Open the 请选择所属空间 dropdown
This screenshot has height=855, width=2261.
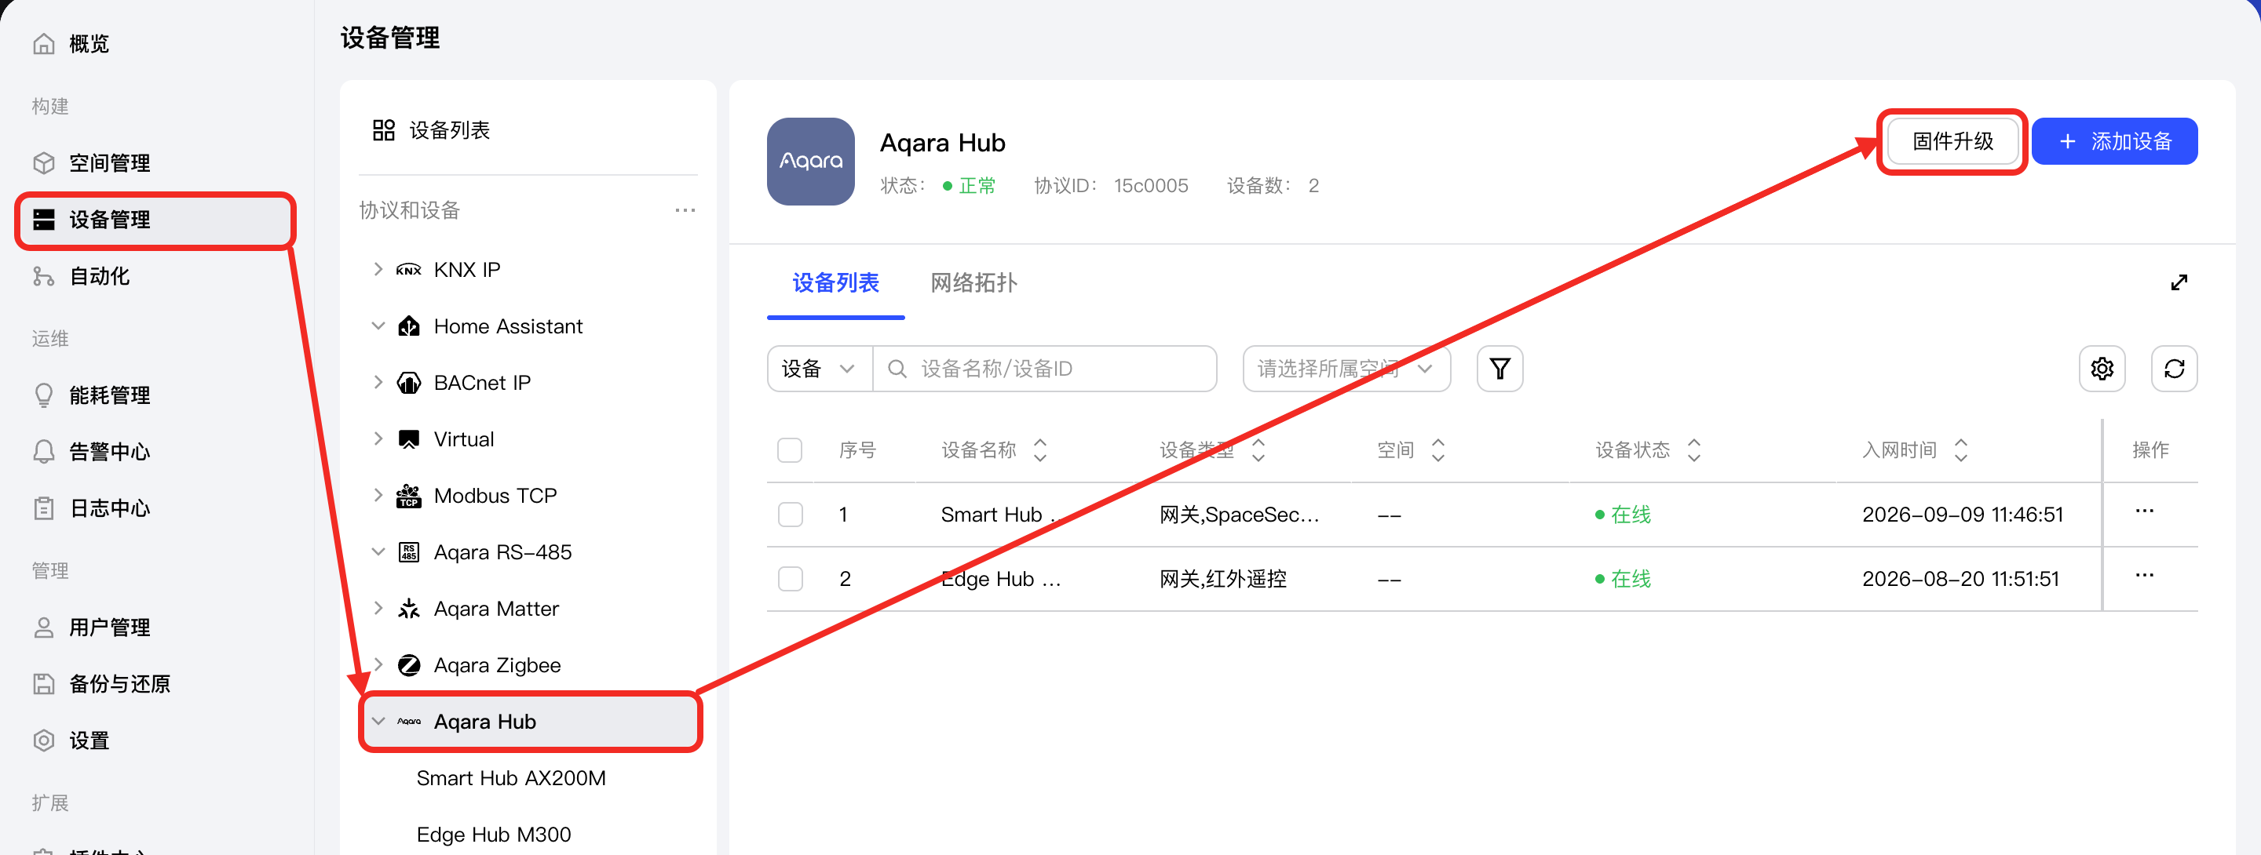point(1346,369)
